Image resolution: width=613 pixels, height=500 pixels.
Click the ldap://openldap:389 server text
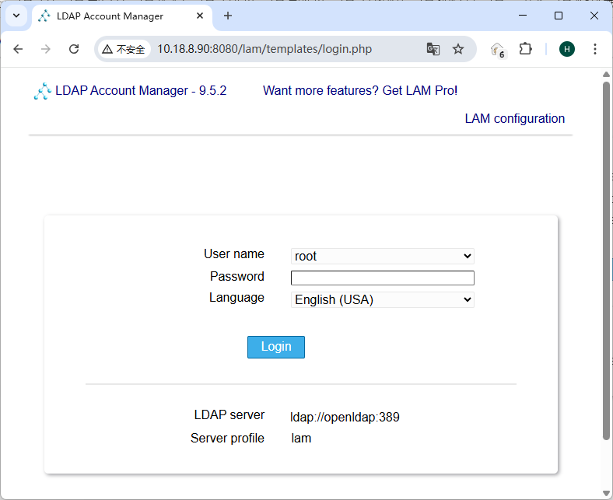(345, 417)
